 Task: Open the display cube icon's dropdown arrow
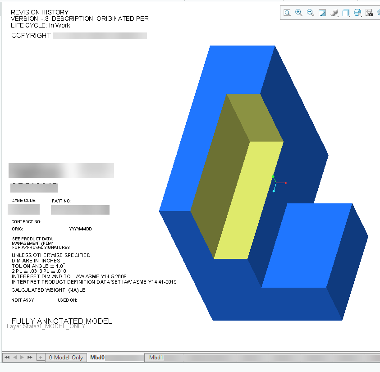pos(349,16)
